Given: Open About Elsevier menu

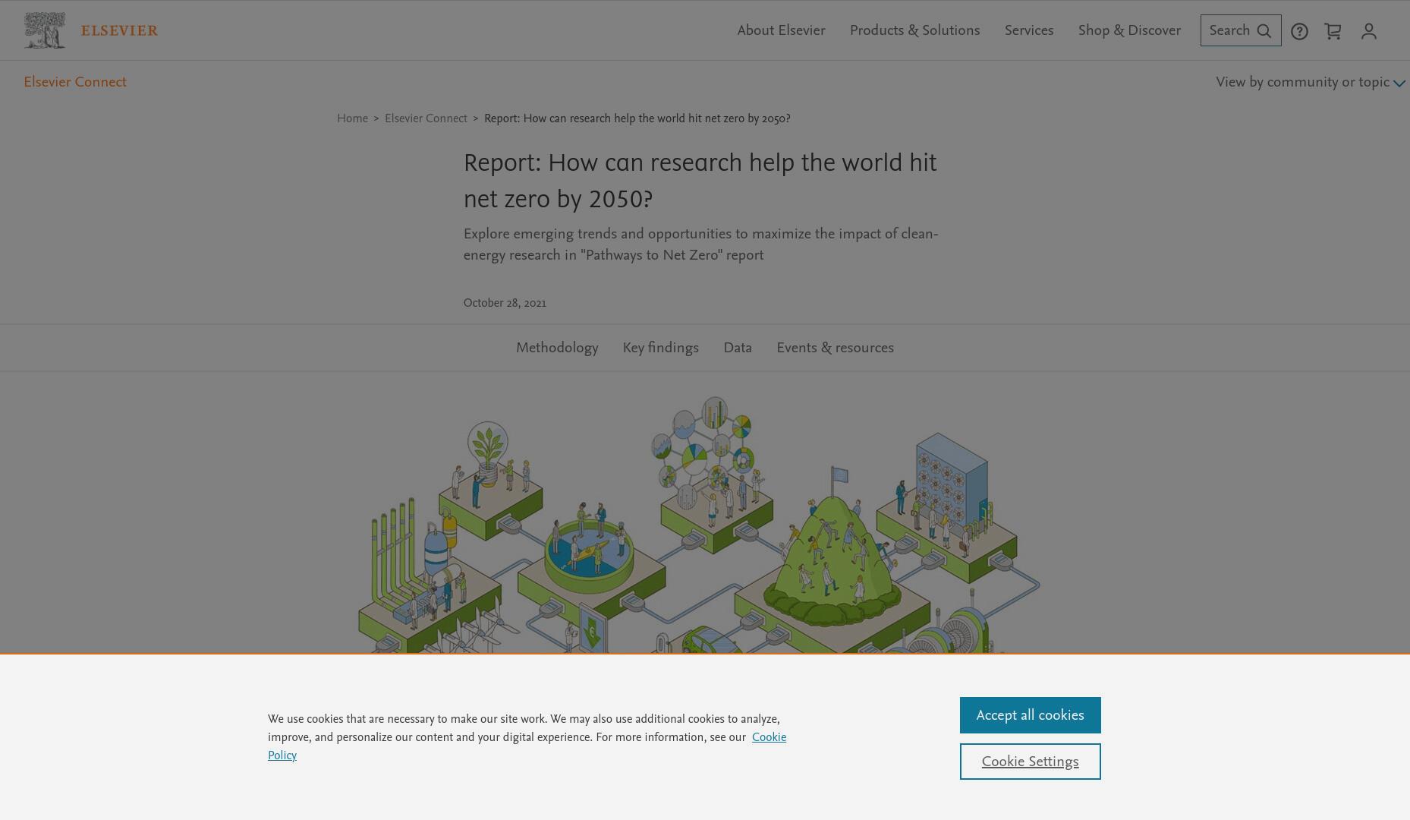Looking at the screenshot, I should (781, 30).
